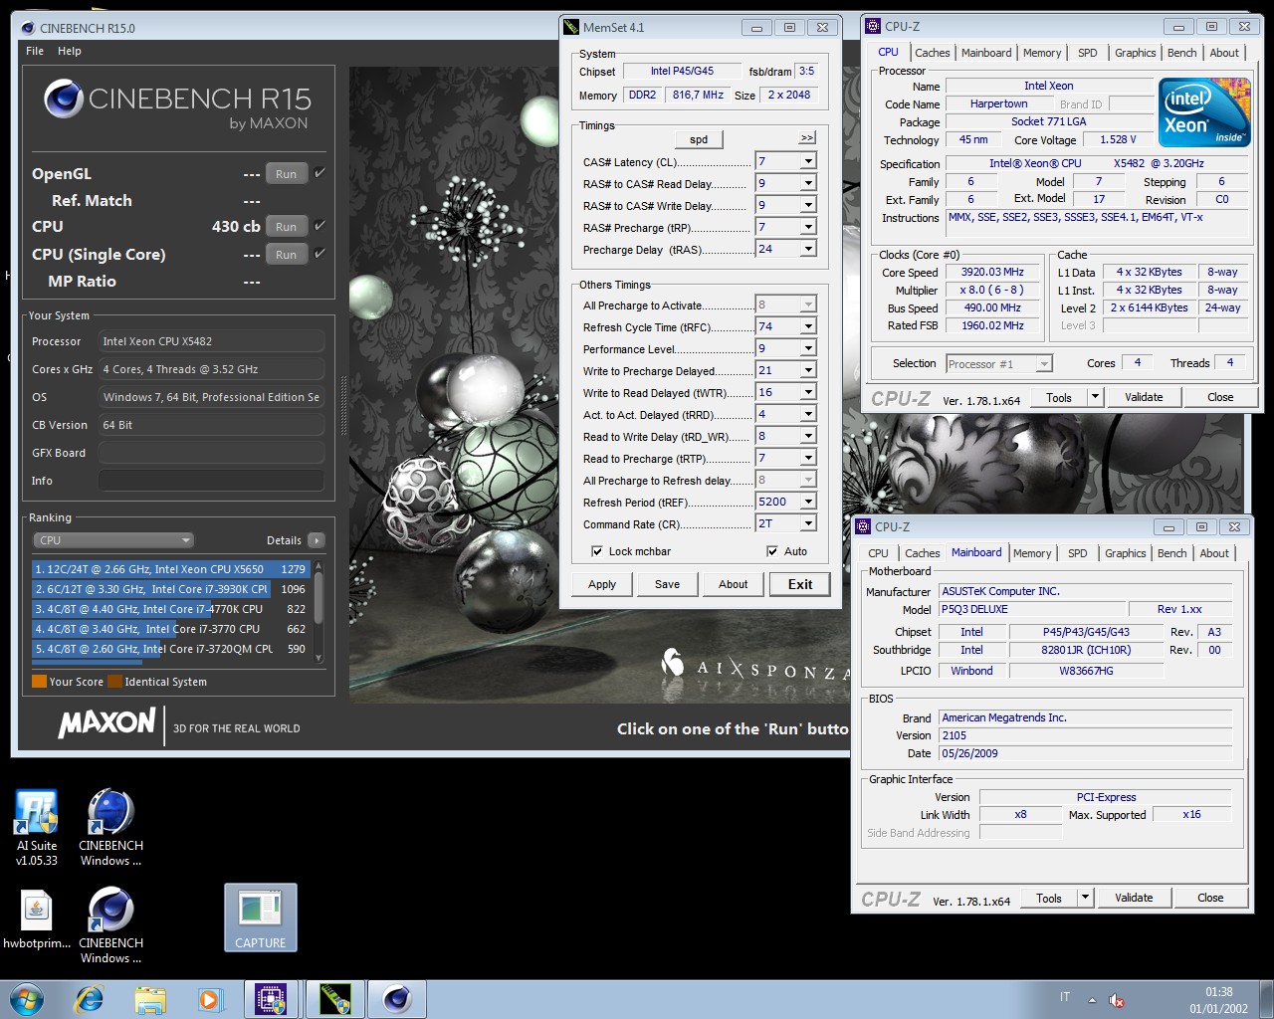Open RAS# to CAS# Read Delay dropdown

[808, 183]
